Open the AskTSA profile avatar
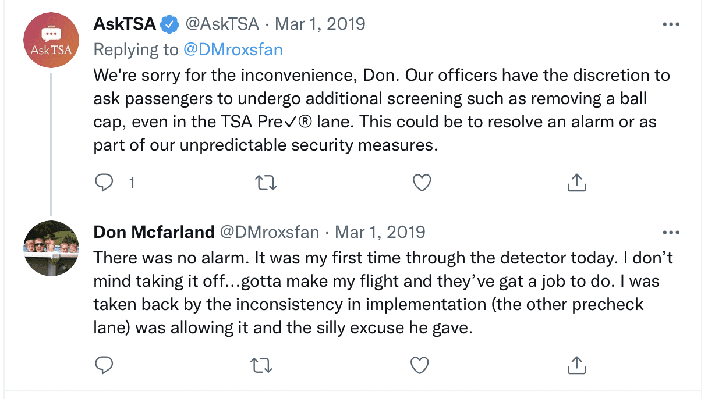Screen dimensions: 708x399 [x=51, y=40]
